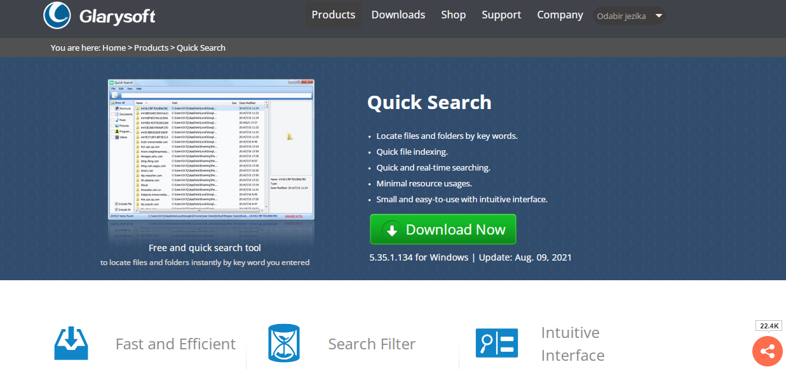Click the Products breadcrumb link

[151, 48]
